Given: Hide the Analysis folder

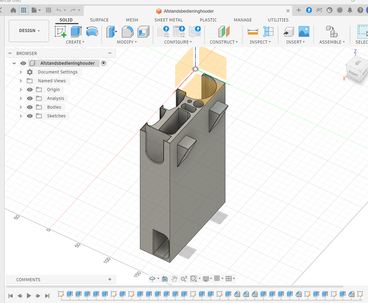Looking at the screenshot, I should click(x=29, y=98).
